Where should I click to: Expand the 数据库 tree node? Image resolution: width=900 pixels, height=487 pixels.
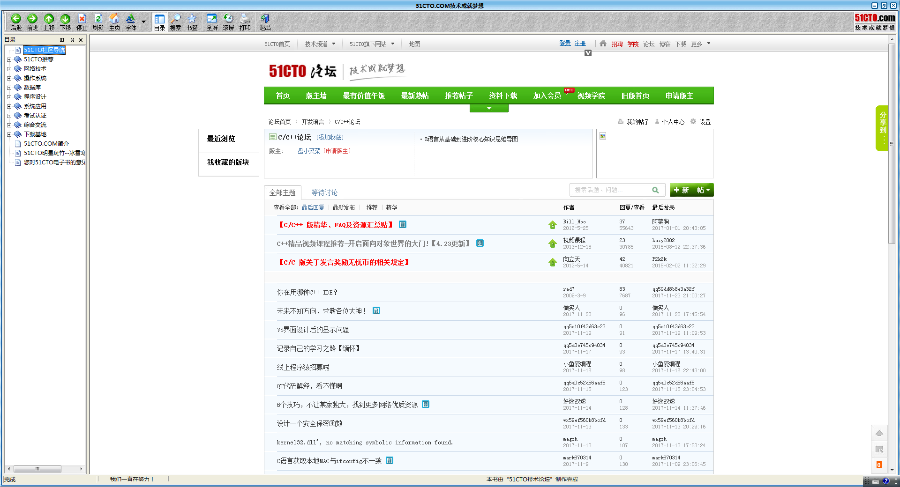pyautogui.click(x=9, y=88)
